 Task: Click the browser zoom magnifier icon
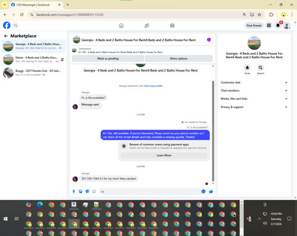[245, 15]
